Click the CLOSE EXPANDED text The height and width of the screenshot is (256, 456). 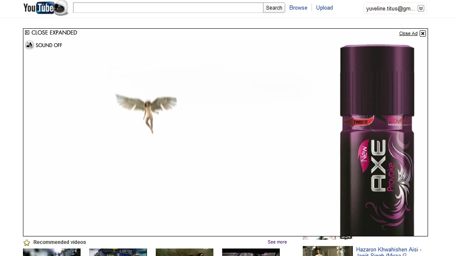[x=54, y=32]
